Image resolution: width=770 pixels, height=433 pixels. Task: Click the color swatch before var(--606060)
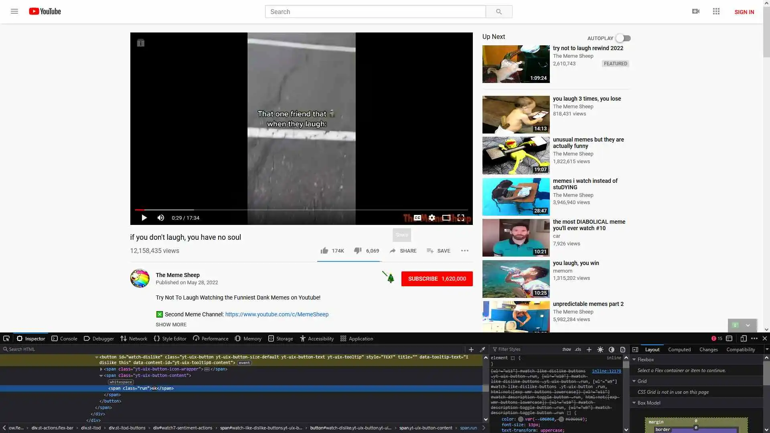pyautogui.click(x=521, y=419)
